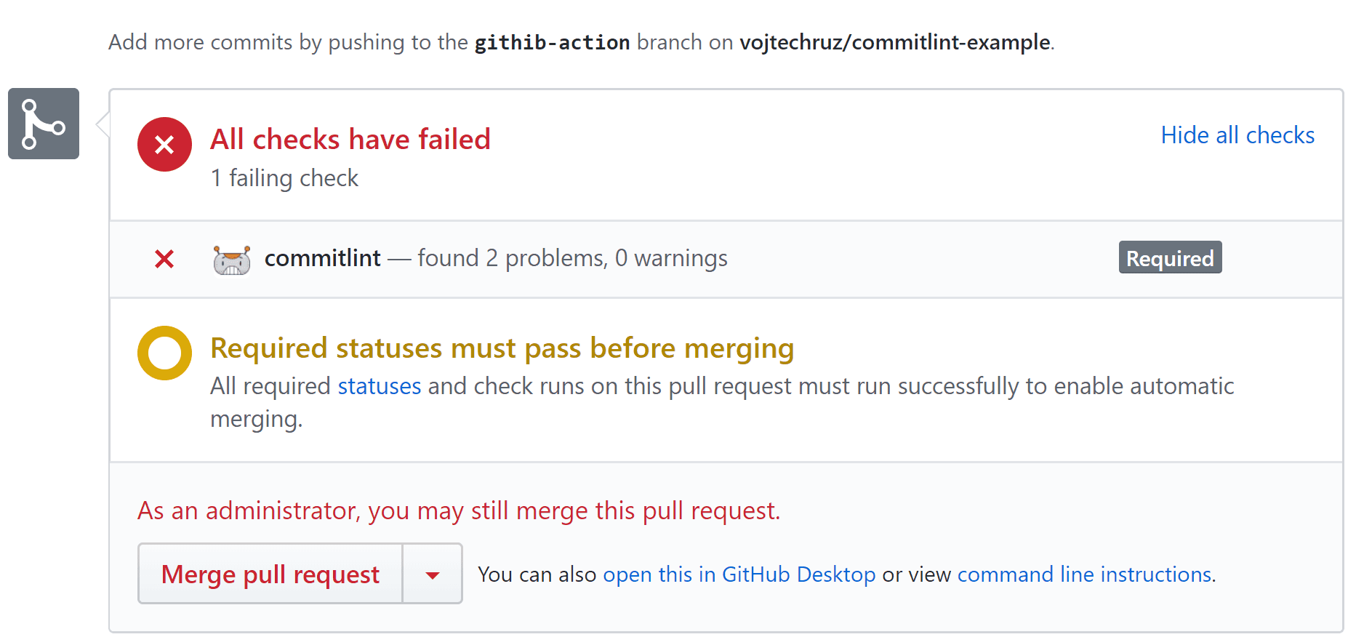Screen dimensions: 1356x637
Task: Click the Required statuses must pass heading
Action: point(502,348)
